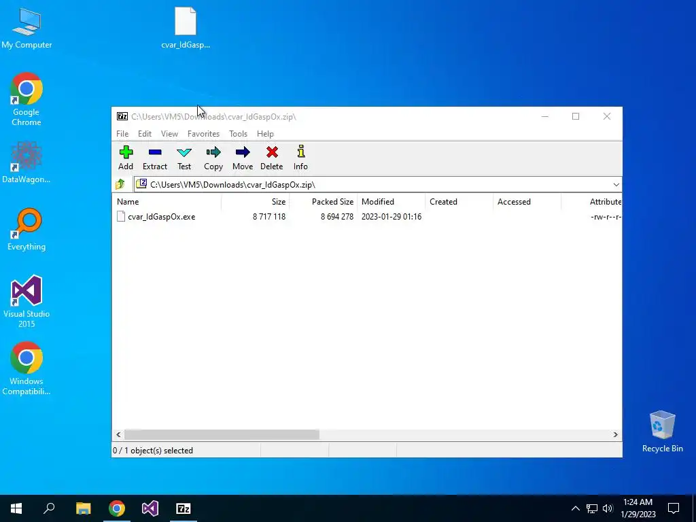Click the red Delete toolbar icon
The height and width of the screenshot is (522, 696).
[x=272, y=158]
